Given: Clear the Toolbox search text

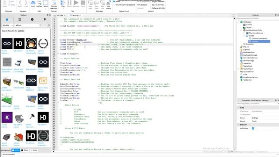Looking at the screenshot, I should pos(41,25).
